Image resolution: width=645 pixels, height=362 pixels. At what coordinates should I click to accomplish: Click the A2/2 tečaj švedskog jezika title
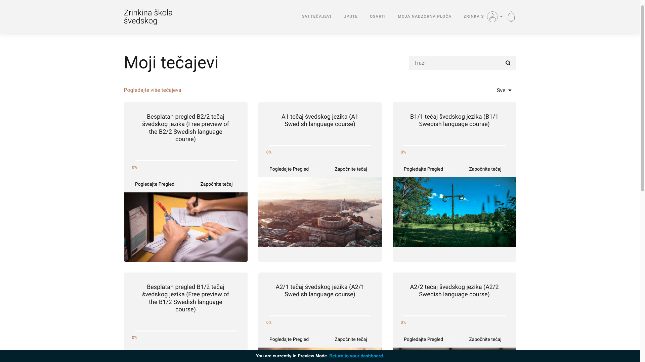(x=455, y=291)
